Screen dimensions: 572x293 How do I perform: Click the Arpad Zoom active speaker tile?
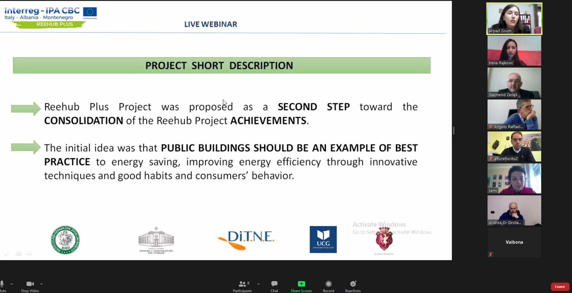point(514,19)
